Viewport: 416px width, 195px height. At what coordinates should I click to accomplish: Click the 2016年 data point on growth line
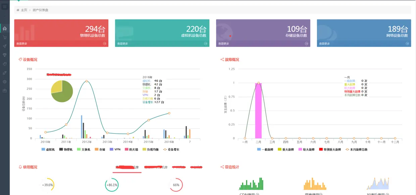(169, 113)
